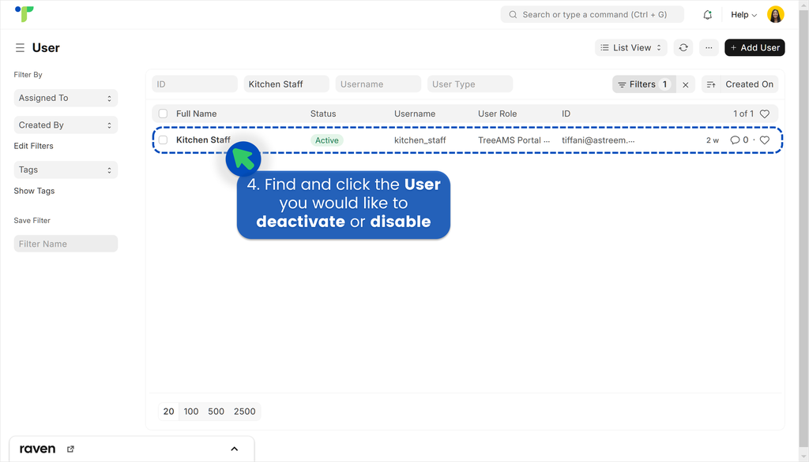Image resolution: width=809 pixels, height=462 pixels.
Task: Check the select-all checkbox in the header
Action: click(163, 114)
